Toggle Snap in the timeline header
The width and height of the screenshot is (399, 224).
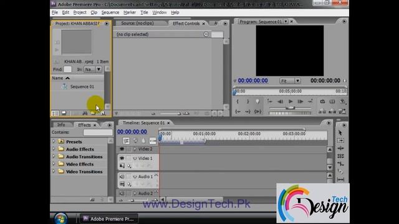point(126,141)
